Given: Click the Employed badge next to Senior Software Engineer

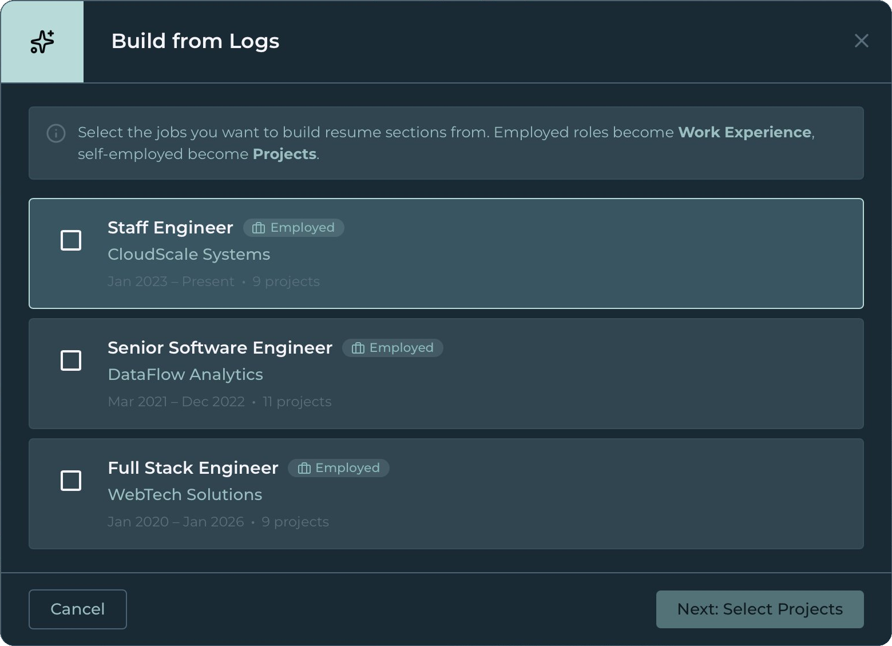Looking at the screenshot, I should pos(393,347).
